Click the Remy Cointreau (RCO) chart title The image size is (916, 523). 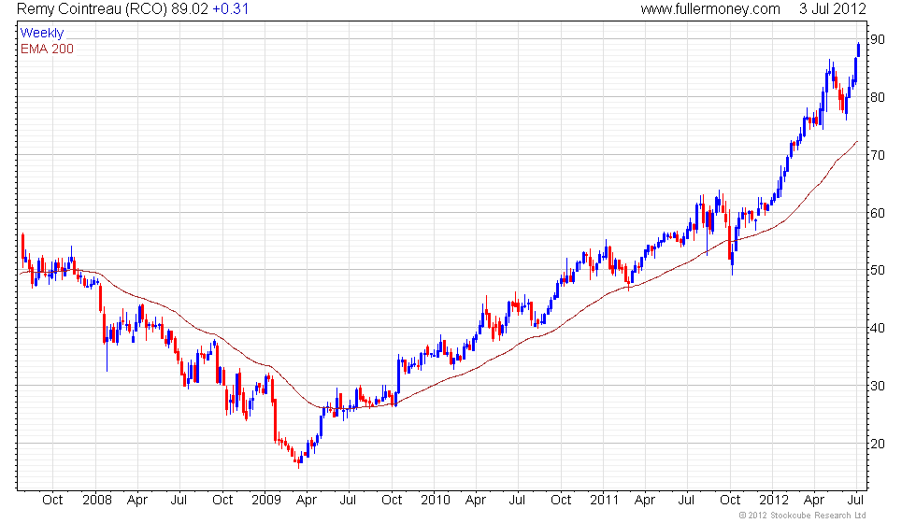click(x=92, y=9)
